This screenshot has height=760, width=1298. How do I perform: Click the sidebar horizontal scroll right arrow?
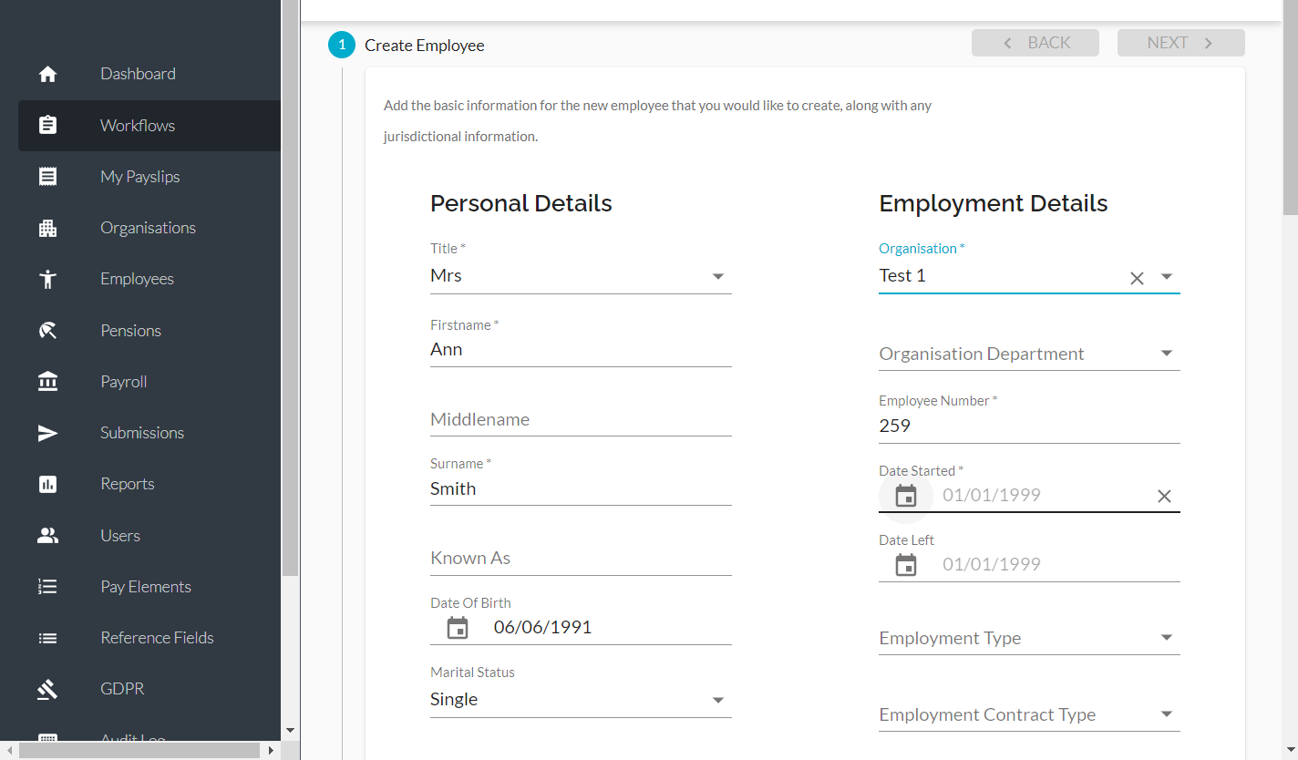270,751
